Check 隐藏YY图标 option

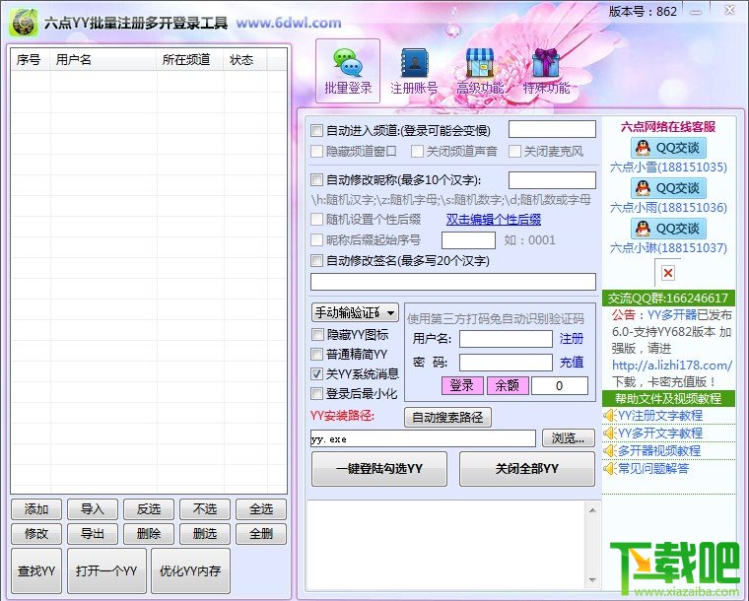tap(317, 335)
